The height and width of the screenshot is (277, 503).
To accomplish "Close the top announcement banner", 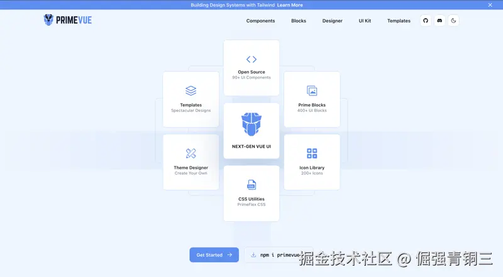I will [x=490, y=5].
